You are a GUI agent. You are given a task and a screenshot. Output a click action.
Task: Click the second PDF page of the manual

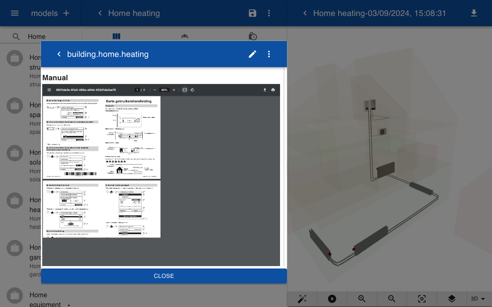click(102, 209)
